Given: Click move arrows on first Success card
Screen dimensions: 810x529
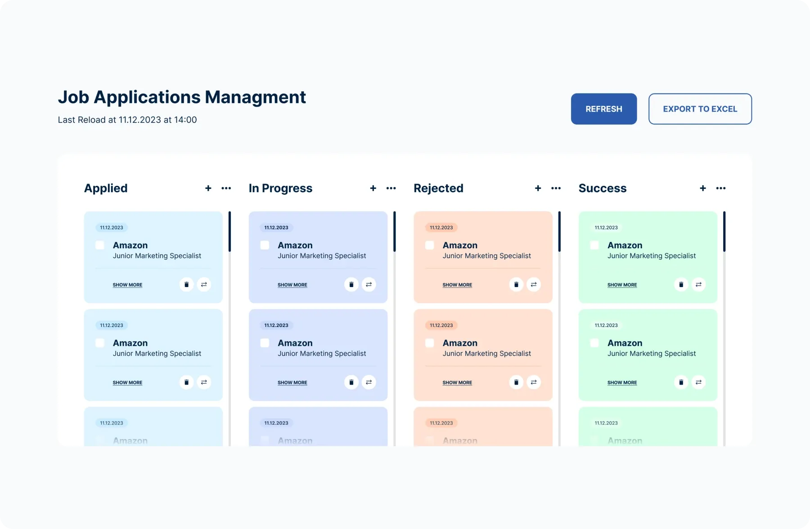Looking at the screenshot, I should point(698,285).
